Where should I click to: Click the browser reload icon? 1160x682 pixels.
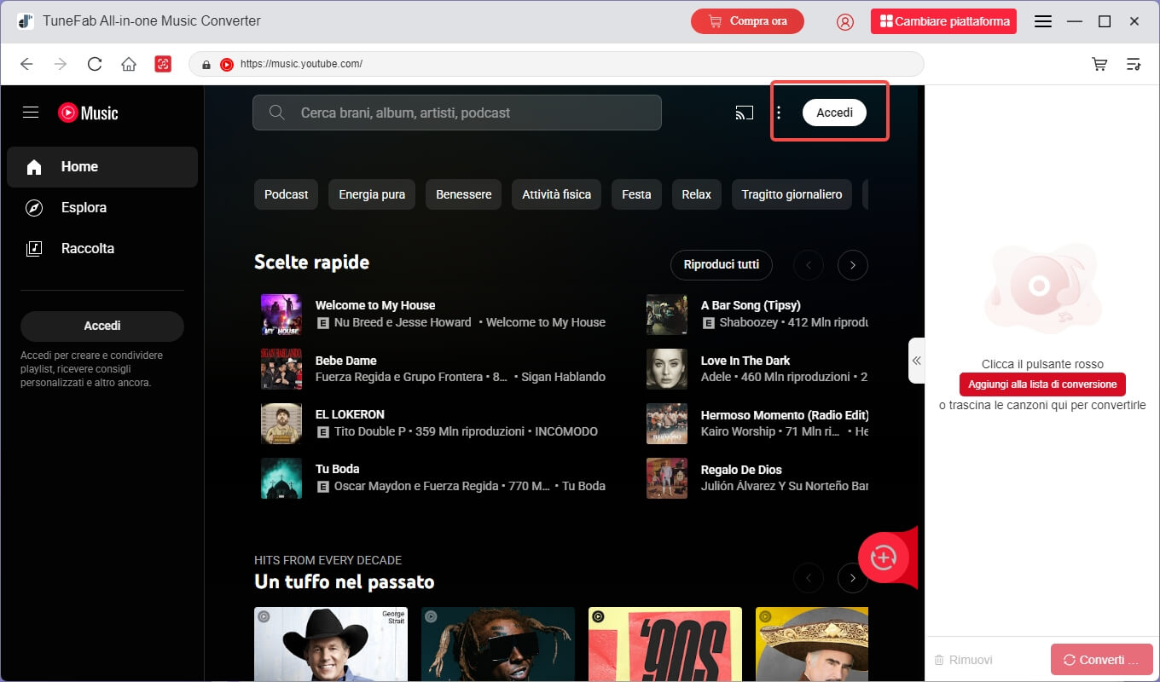(x=95, y=64)
